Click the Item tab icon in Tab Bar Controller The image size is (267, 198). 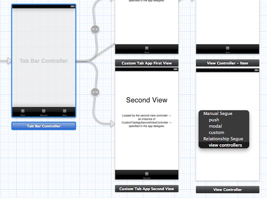click(64, 111)
